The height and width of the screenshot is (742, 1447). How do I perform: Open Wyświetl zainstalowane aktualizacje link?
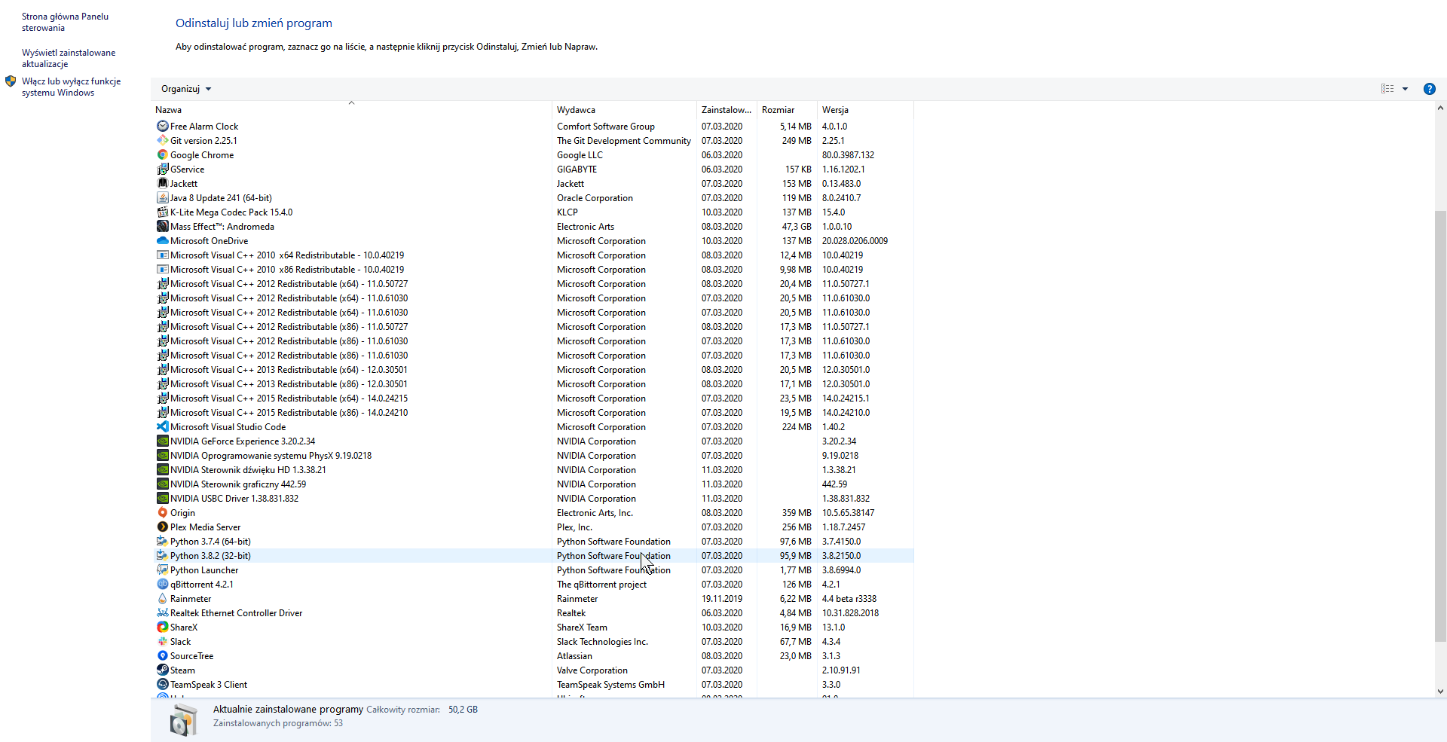coord(69,58)
